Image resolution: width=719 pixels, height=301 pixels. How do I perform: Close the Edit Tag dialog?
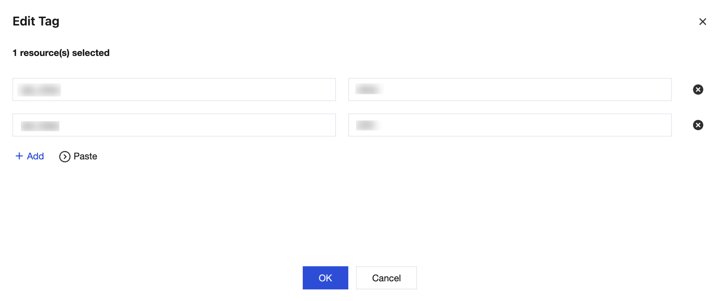pos(702,22)
